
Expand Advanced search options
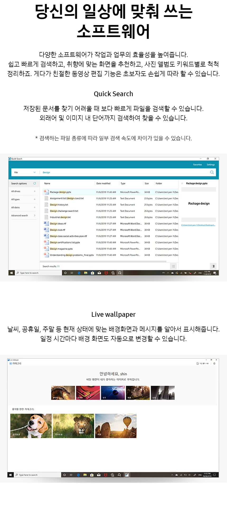click(35, 216)
